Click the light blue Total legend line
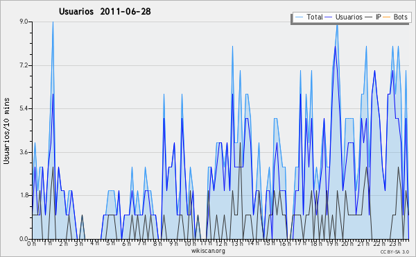The width and height of the screenshot is (416, 257). coord(299,17)
